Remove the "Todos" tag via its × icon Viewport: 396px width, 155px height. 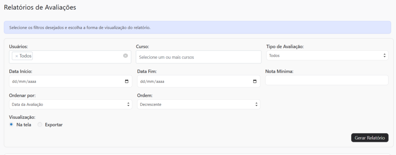tap(16, 56)
